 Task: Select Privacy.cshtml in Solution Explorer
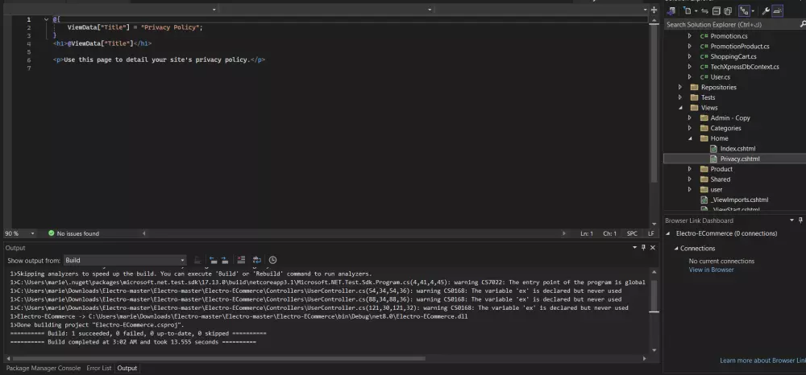(740, 159)
